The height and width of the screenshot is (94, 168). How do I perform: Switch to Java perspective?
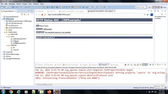[x=164, y=7]
